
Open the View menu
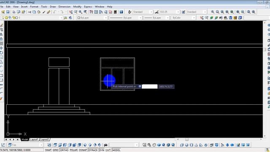click(16, 7)
